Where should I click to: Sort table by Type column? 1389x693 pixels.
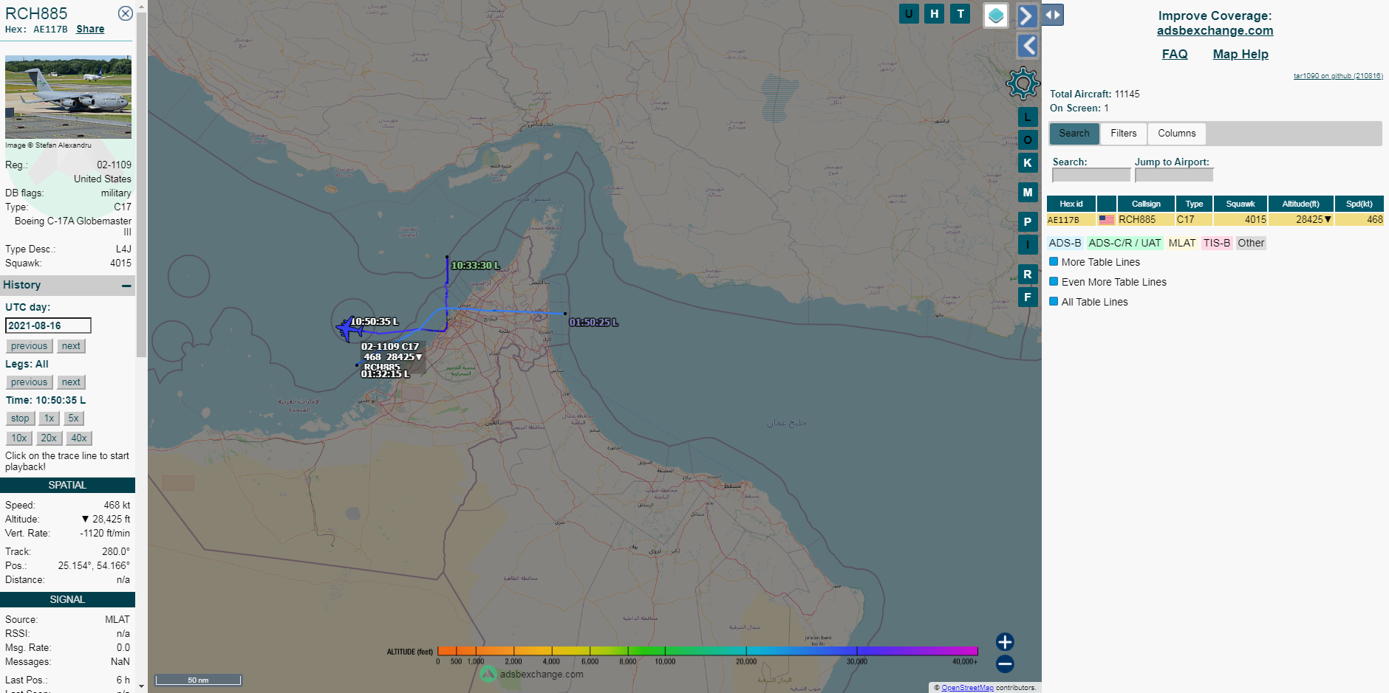point(1195,204)
